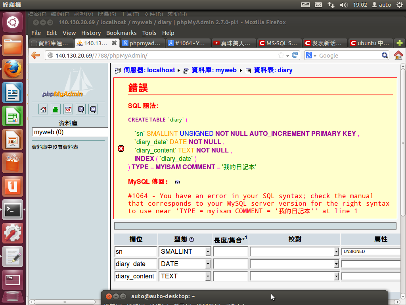406x305 pixels.
Task: Open the SMALLINT type dropdown for sn
Action: click(208, 252)
